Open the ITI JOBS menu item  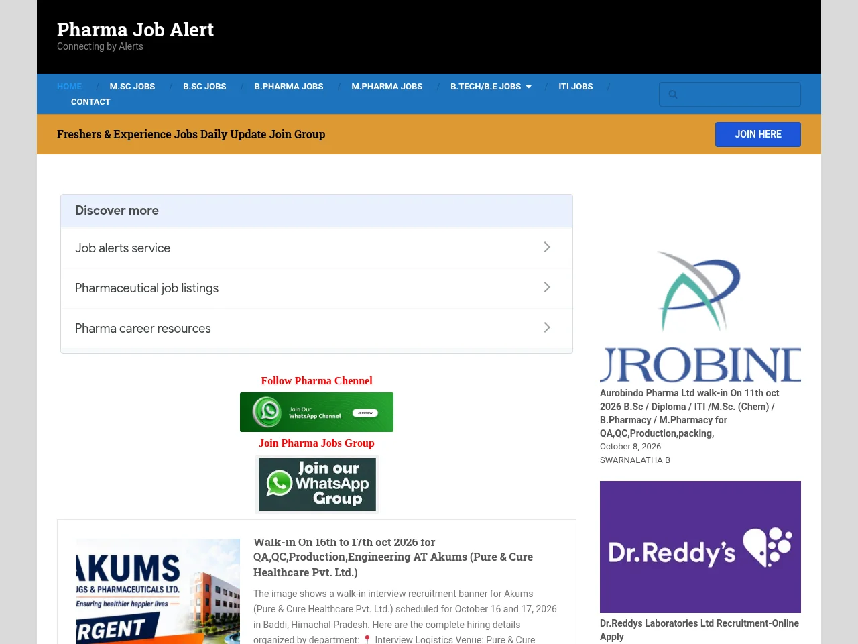point(576,87)
